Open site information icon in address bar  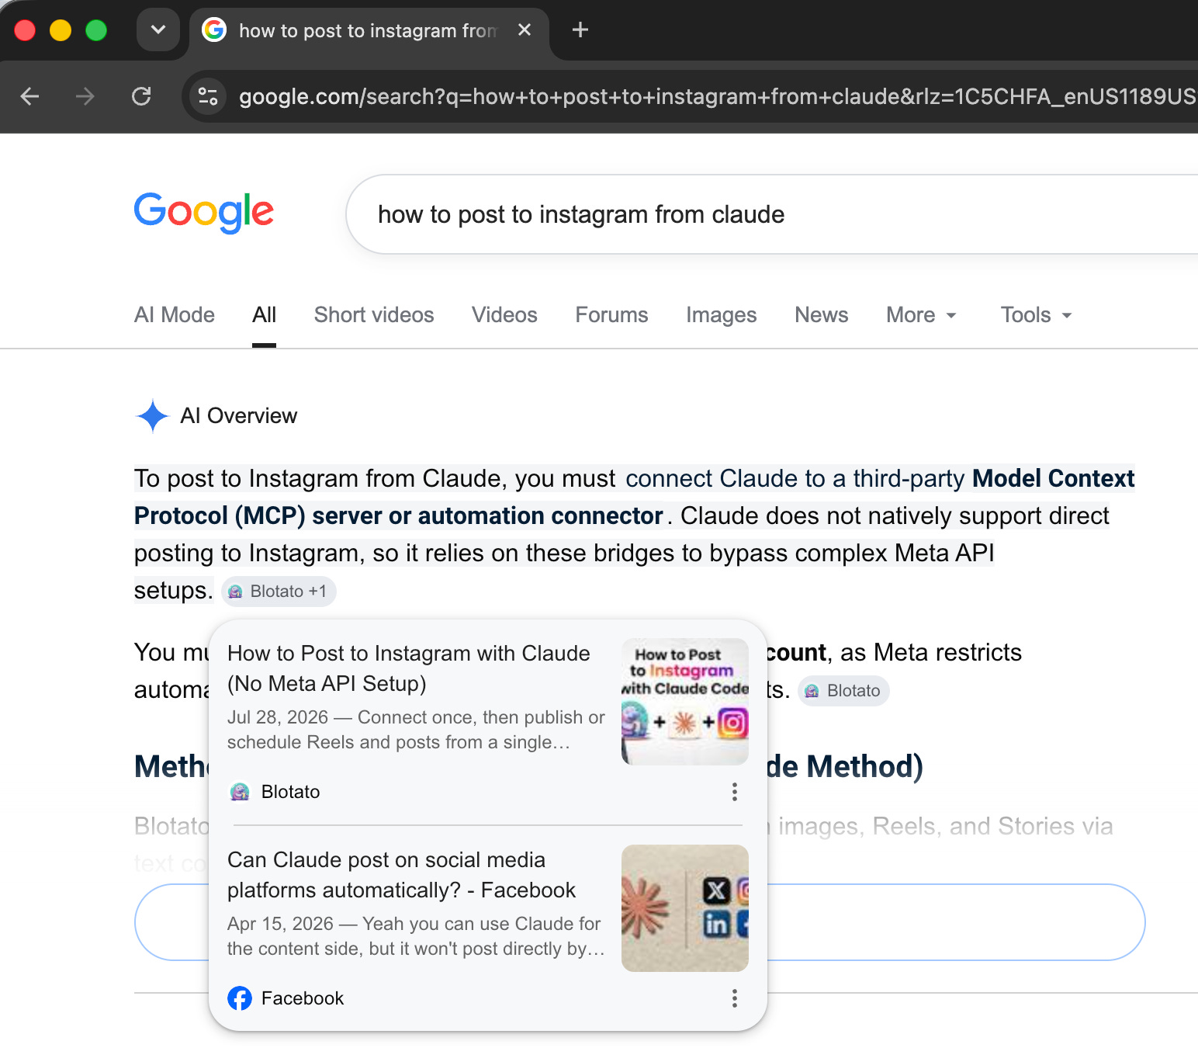(x=208, y=96)
